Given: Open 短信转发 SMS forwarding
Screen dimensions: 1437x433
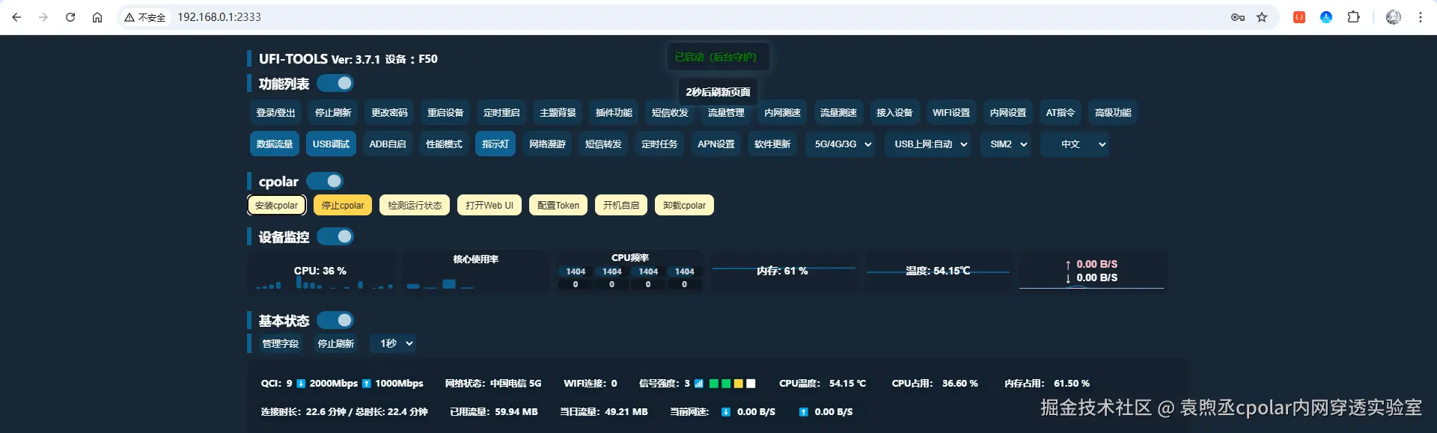Looking at the screenshot, I should [603, 144].
